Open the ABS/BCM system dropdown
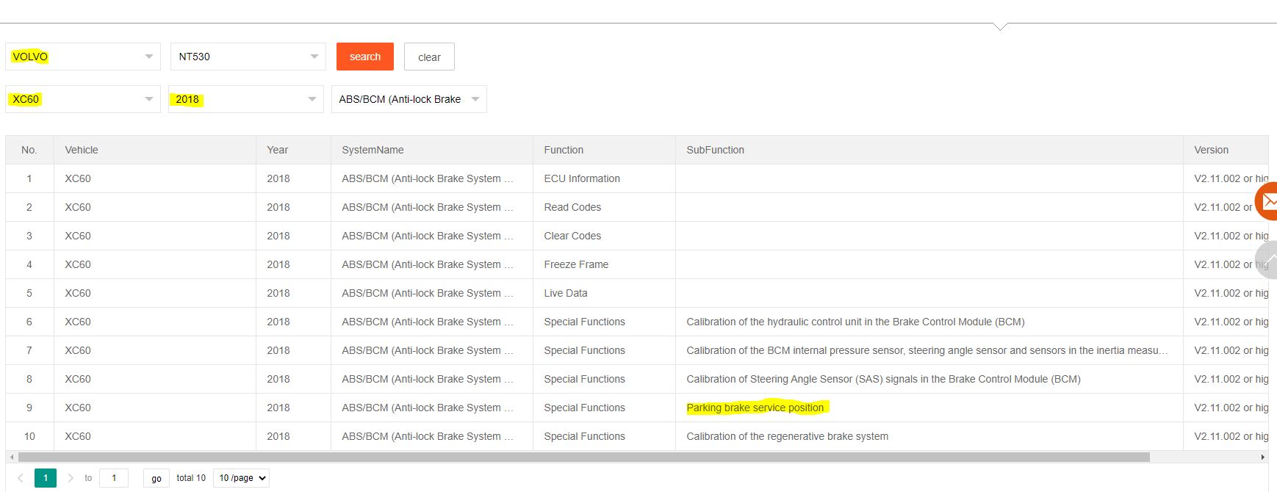The height and width of the screenshot is (492, 1277). (x=409, y=99)
